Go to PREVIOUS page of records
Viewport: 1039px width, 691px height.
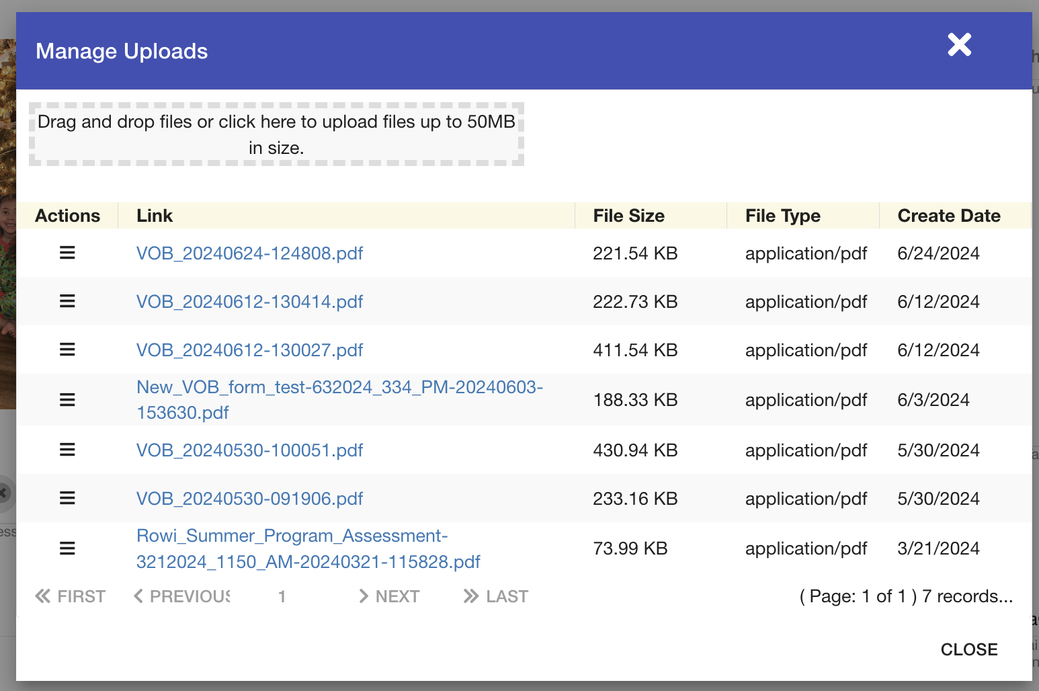coord(182,596)
